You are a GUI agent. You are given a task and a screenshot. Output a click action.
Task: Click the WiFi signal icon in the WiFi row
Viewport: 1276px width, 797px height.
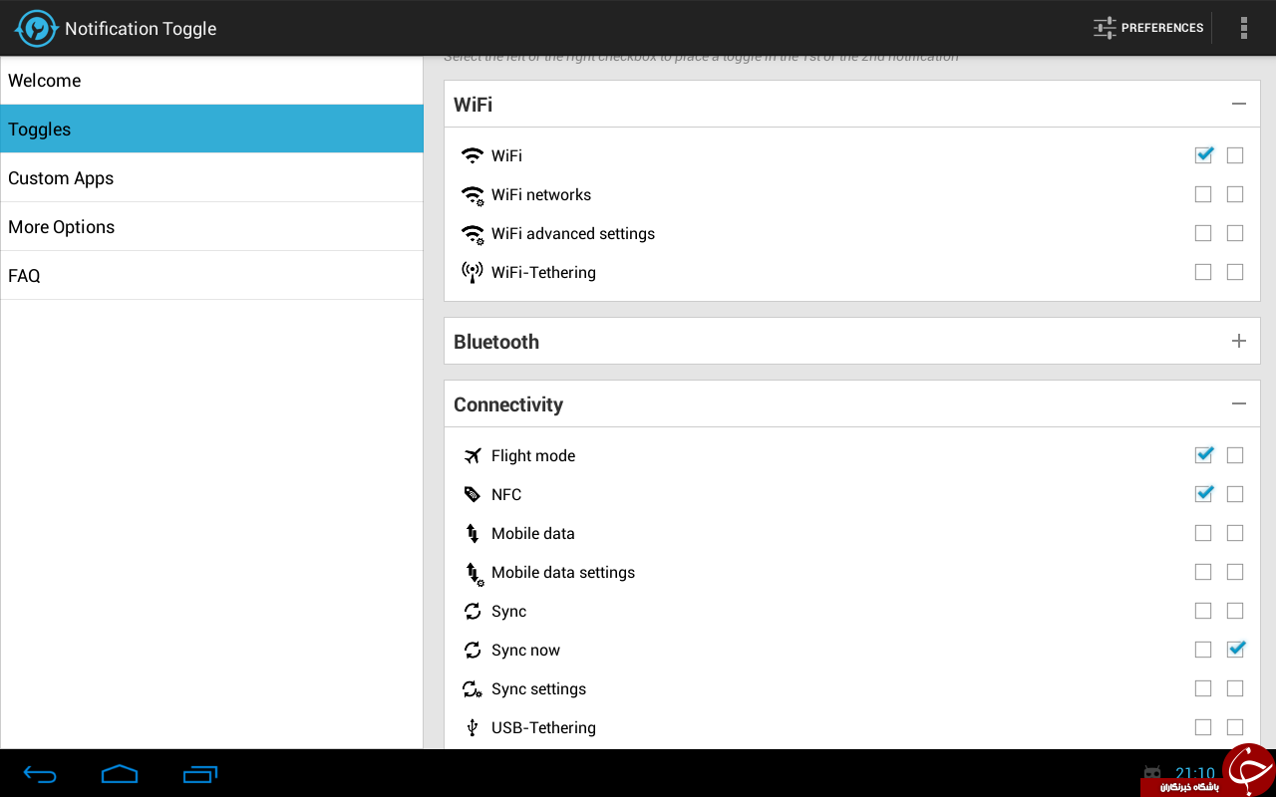click(x=473, y=155)
